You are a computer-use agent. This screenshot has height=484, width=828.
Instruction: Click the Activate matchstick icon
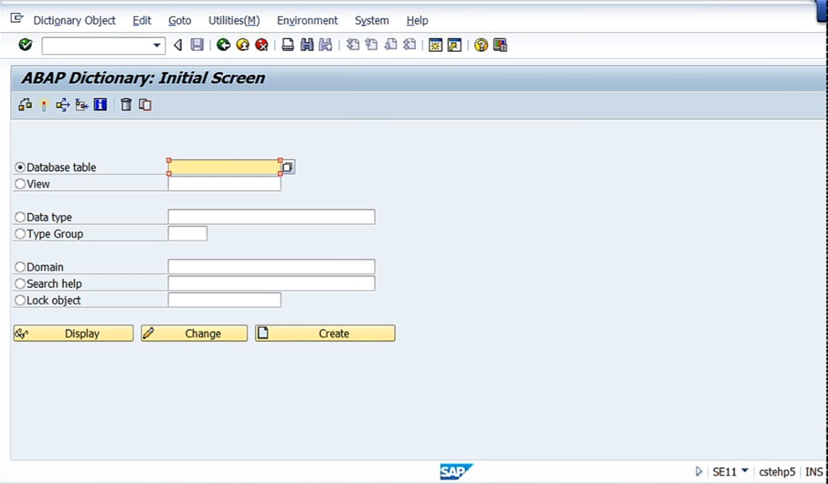point(44,105)
